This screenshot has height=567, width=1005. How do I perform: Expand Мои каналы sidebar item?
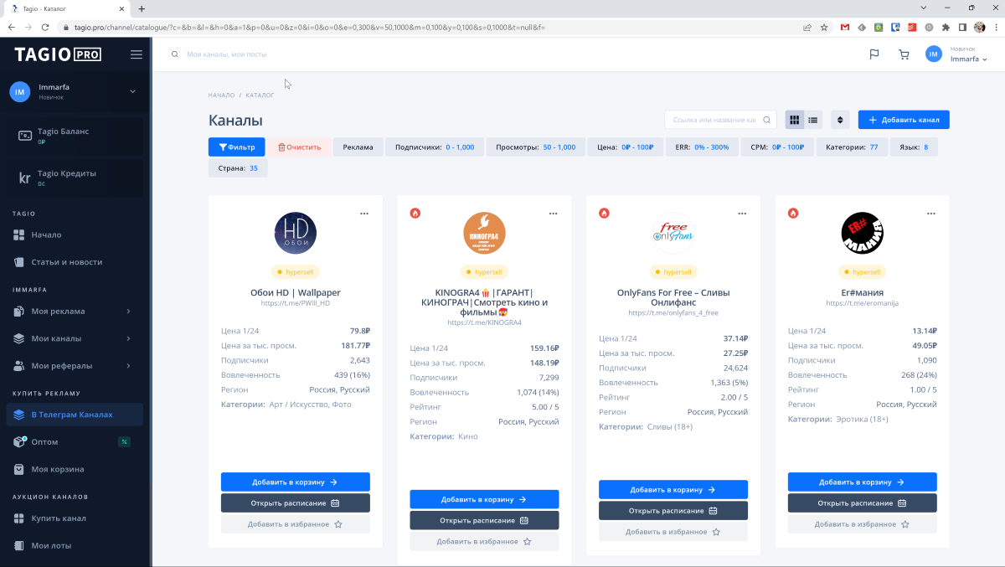(x=75, y=338)
